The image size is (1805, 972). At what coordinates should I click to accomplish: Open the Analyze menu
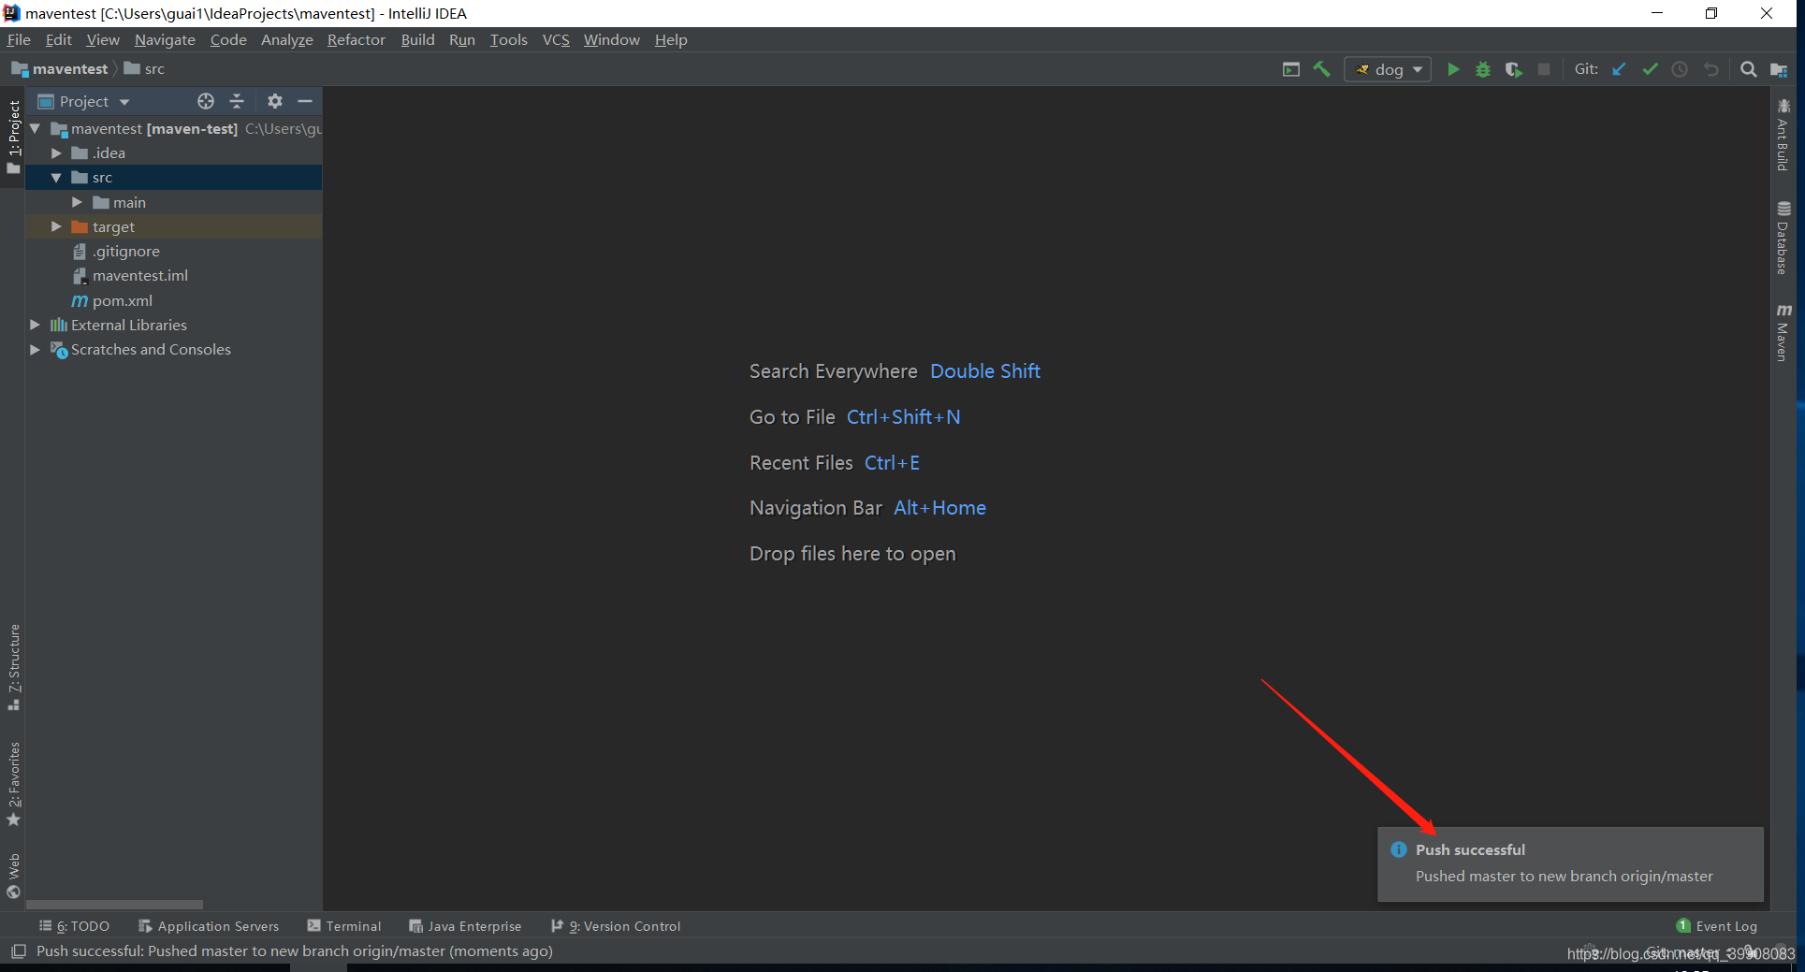(286, 39)
